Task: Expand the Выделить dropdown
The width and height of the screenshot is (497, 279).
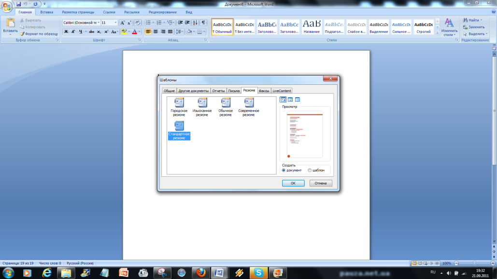Action: tap(486, 34)
